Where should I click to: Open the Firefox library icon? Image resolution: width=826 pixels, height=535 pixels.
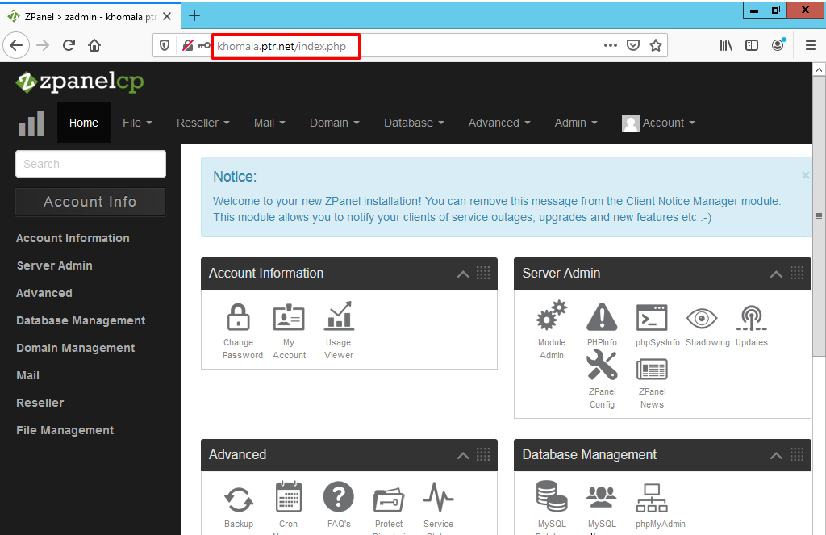pyautogui.click(x=726, y=45)
